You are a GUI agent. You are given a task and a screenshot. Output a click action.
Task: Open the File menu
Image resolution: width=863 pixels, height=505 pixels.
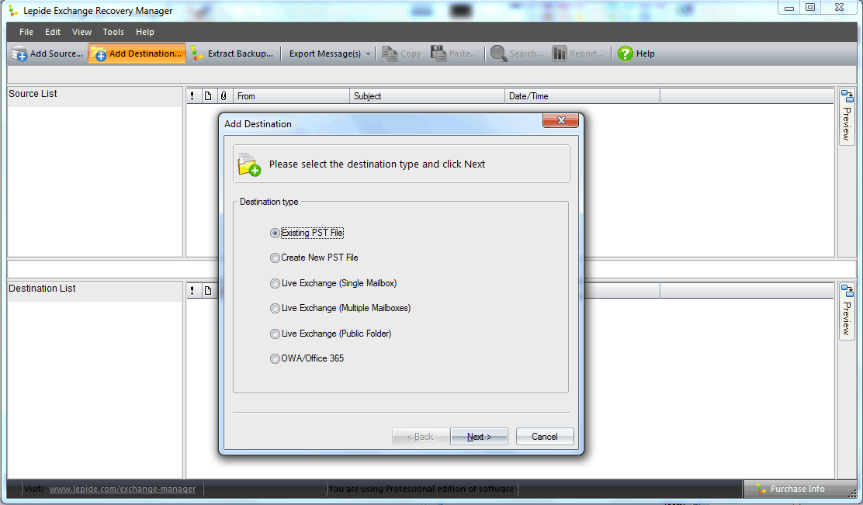[26, 32]
